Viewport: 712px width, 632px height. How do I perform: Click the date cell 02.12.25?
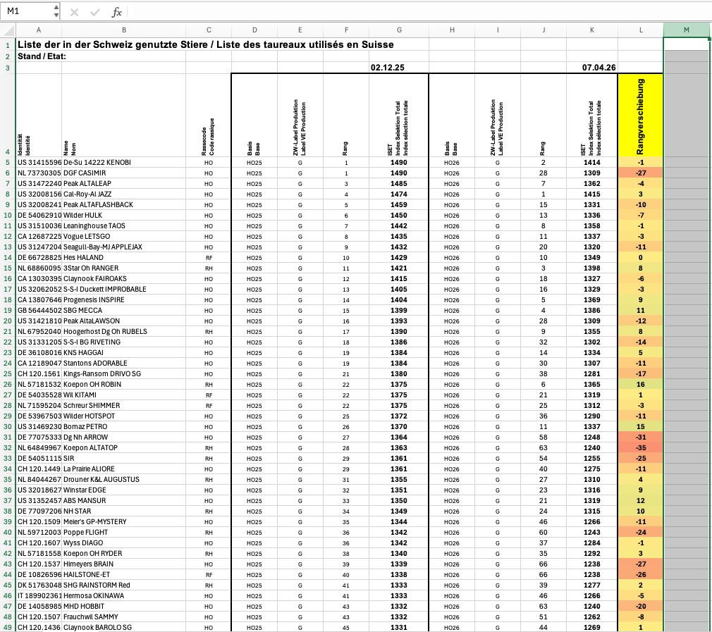tap(388, 68)
